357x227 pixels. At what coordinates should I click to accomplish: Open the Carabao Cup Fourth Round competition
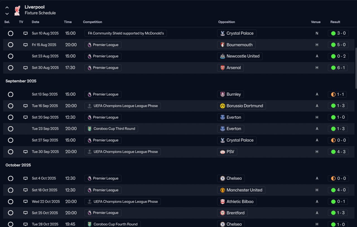click(x=112, y=224)
